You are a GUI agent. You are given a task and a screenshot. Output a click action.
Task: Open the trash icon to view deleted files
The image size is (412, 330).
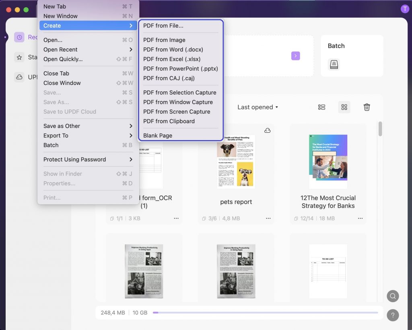tap(367, 107)
